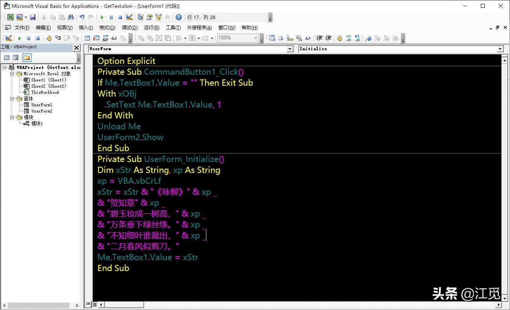Open the Initialize procedure dropdown
The image size is (510, 310).
point(500,49)
